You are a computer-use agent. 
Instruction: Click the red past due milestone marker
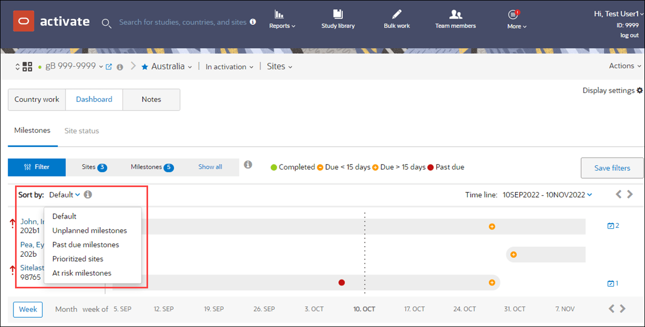(342, 283)
